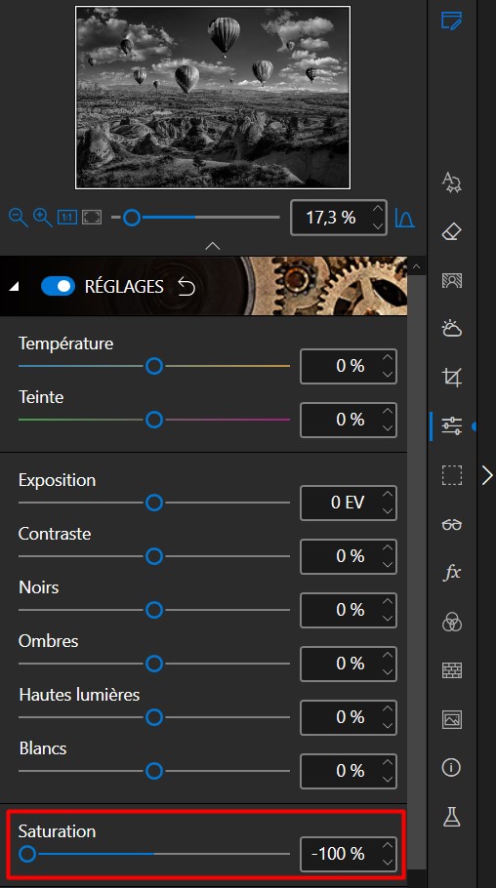Image resolution: width=496 pixels, height=888 pixels.
Task: Decrease the zoom percentage with down arrow
Action: 378,225
